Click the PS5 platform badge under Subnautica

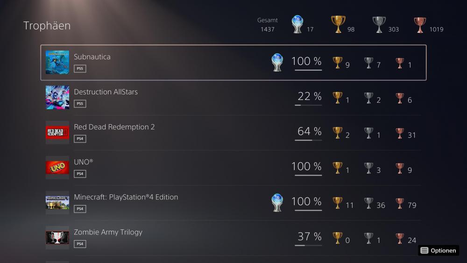80,69
